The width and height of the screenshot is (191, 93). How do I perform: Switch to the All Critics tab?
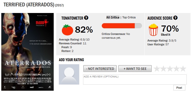click(x=113, y=17)
